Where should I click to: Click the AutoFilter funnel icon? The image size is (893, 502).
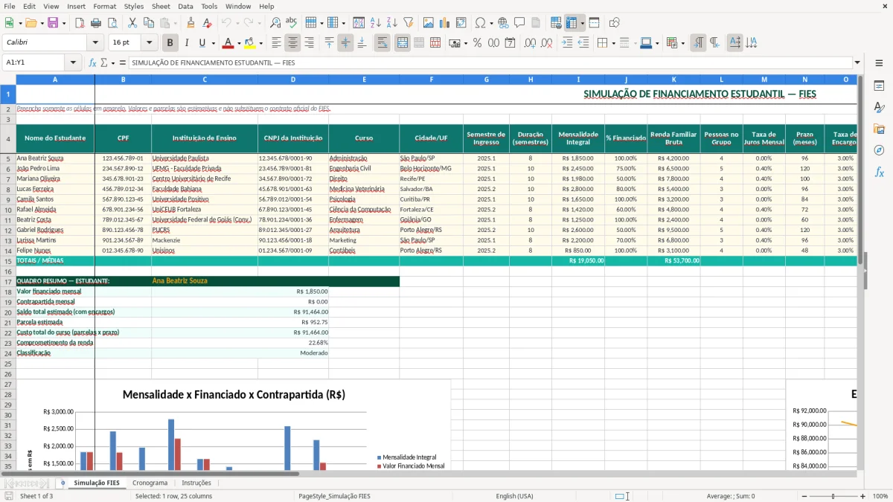(x=409, y=23)
